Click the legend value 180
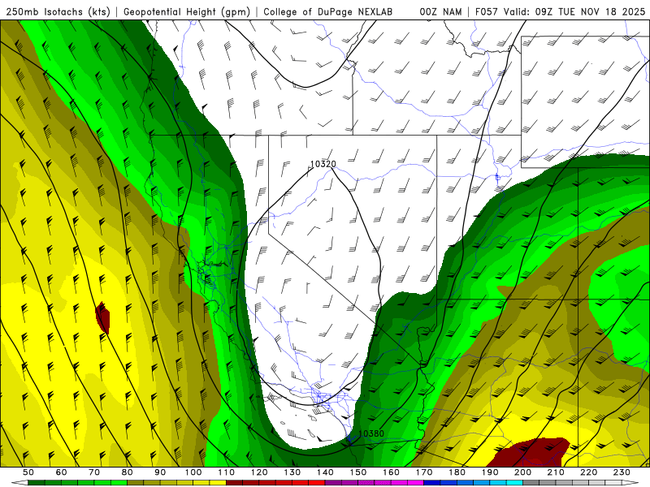 pyautogui.click(x=457, y=472)
